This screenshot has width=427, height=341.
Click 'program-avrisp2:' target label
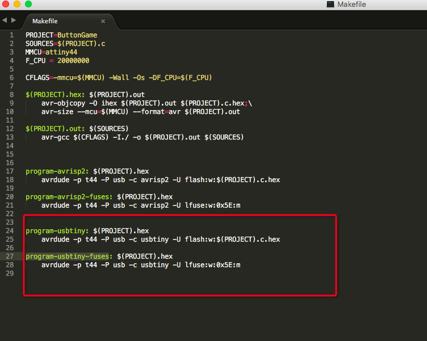(57, 171)
